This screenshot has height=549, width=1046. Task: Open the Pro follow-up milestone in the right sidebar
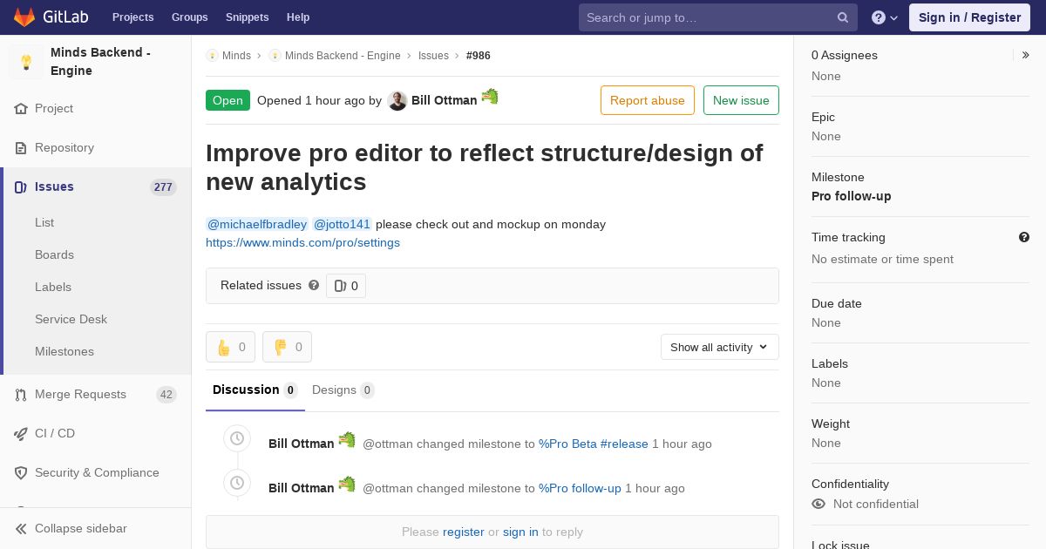coord(852,197)
